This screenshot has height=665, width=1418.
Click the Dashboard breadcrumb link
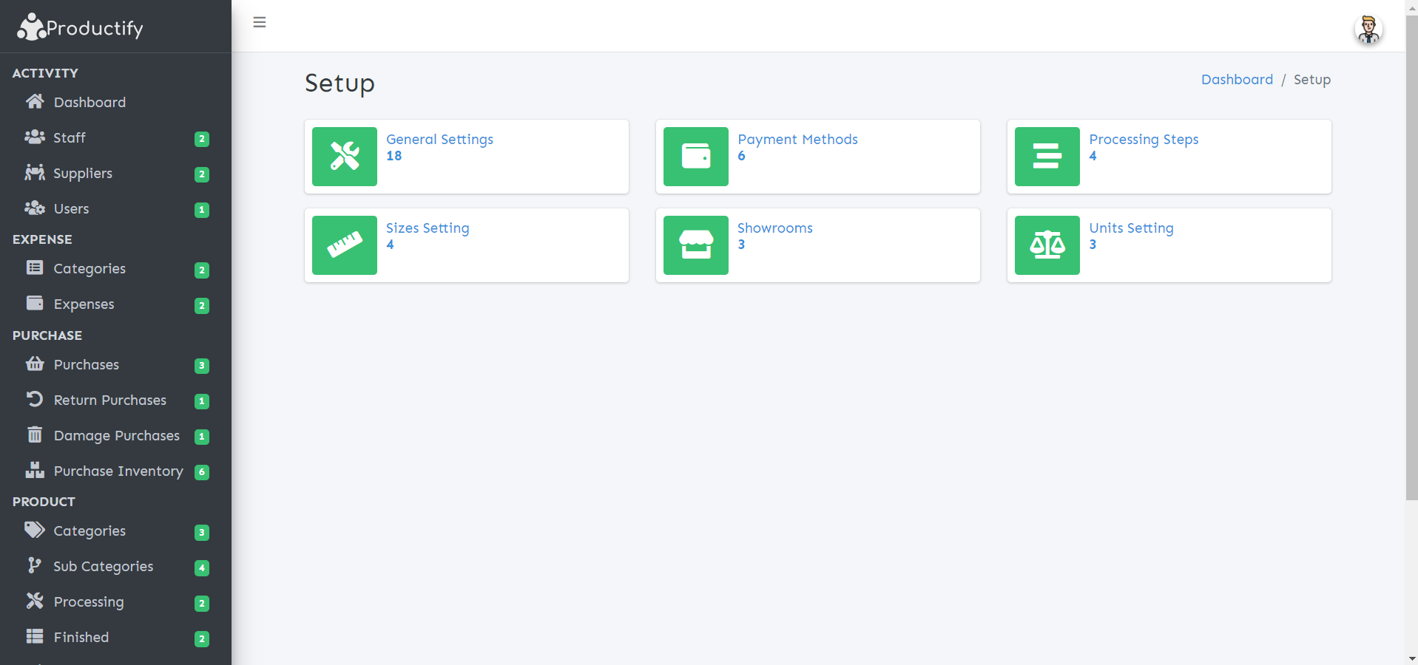[x=1237, y=79]
